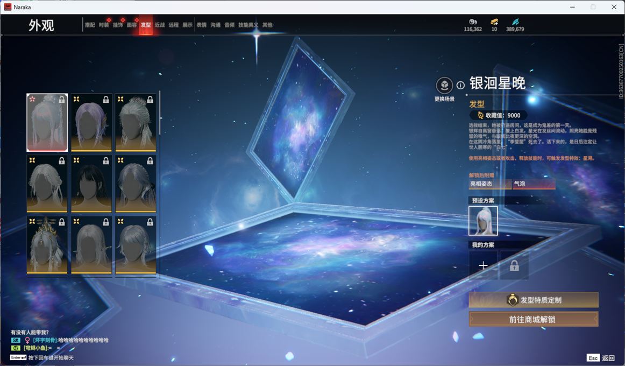Click the hairstyle list scrollbar
This screenshot has height=366, width=625.
(x=160, y=113)
